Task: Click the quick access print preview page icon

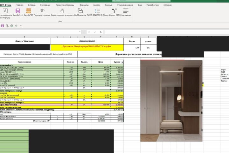Action: [x=7, y=26]
